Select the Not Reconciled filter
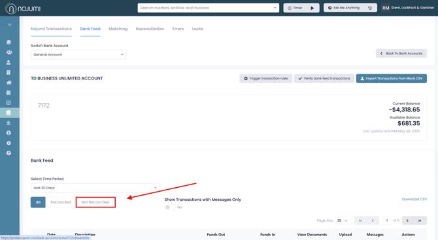 click(95, 202)
